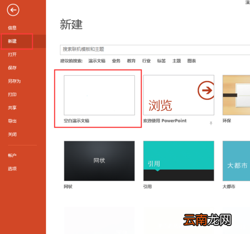
Task: Click the 欢迎使用 PowerPoint caption text
Action: click(x=165, y=121)
